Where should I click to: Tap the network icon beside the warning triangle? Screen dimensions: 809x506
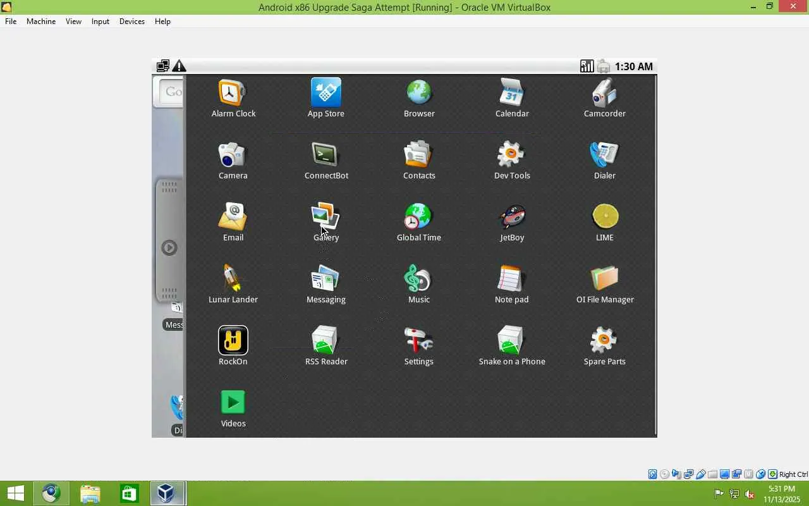click(x=163, y=66)
